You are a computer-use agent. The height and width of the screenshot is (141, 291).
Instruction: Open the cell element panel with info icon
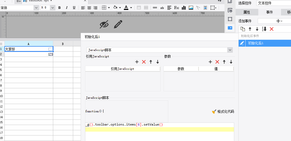coord(230,10)
